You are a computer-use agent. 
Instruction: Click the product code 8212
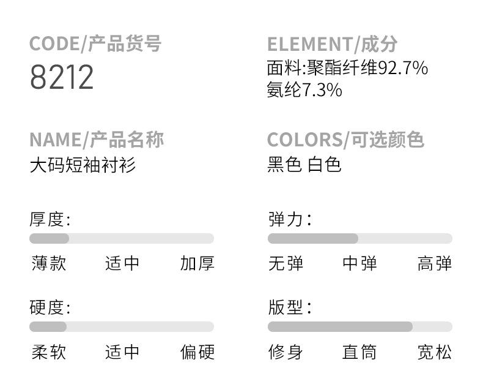point(62,77)
